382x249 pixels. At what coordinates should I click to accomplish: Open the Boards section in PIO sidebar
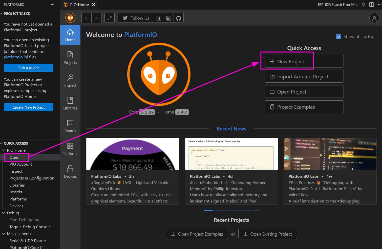pos(70,126)
